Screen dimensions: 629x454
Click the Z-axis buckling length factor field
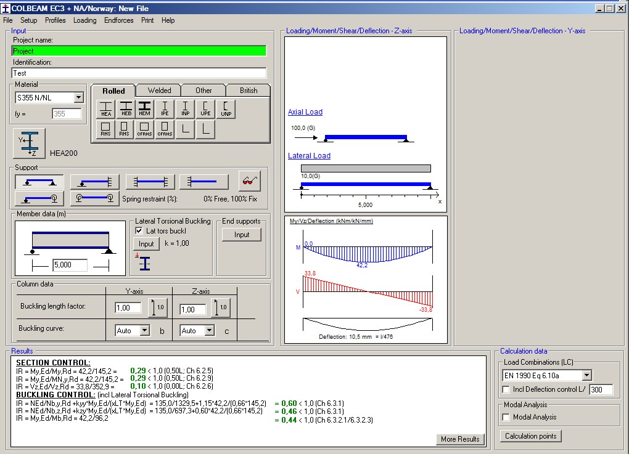coord(193,309)
